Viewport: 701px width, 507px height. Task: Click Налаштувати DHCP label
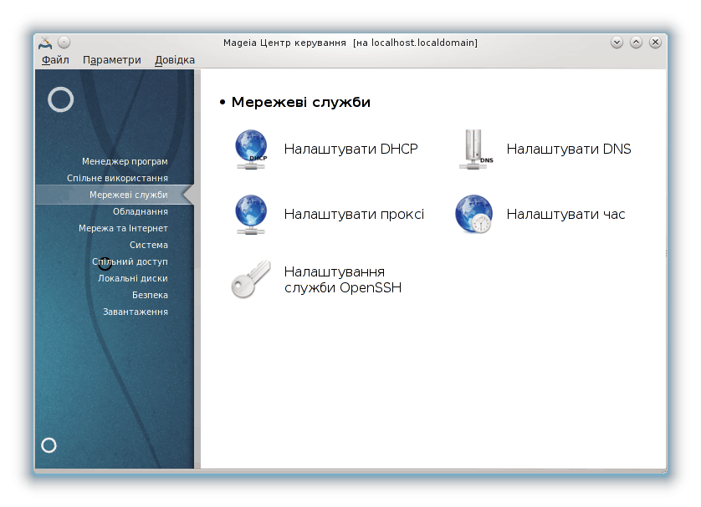351,149
